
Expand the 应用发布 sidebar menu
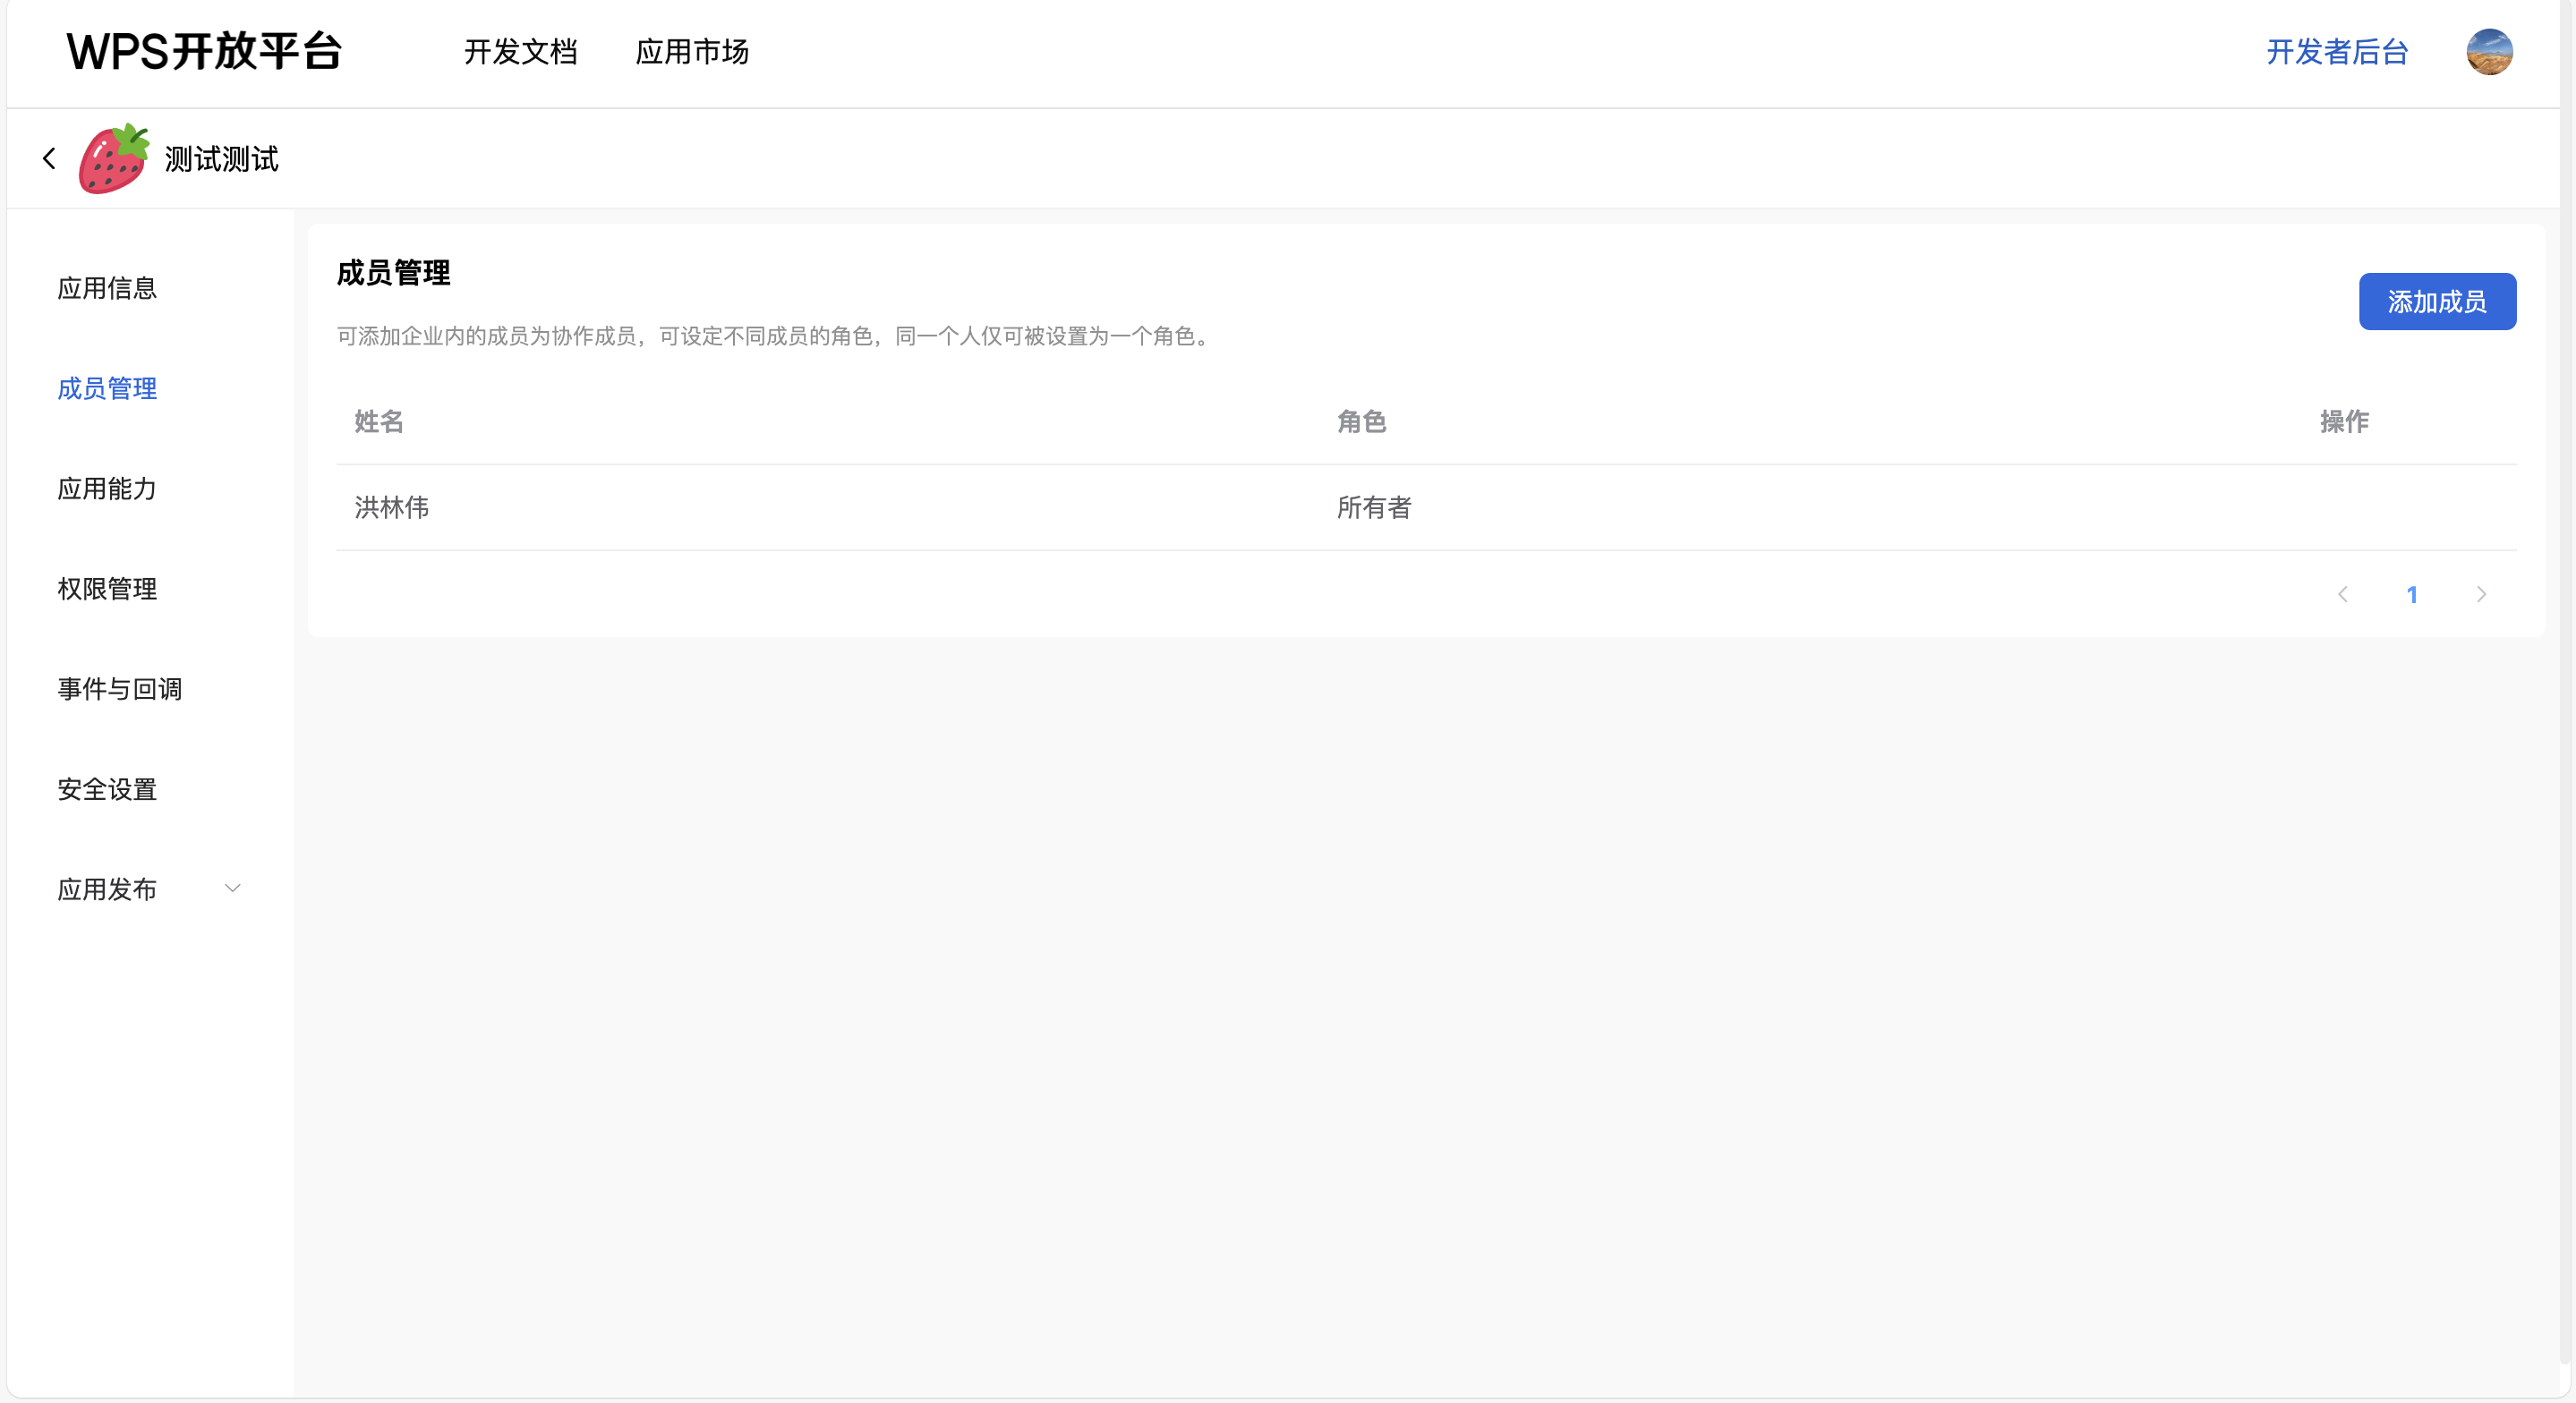[x=107, y=889]
